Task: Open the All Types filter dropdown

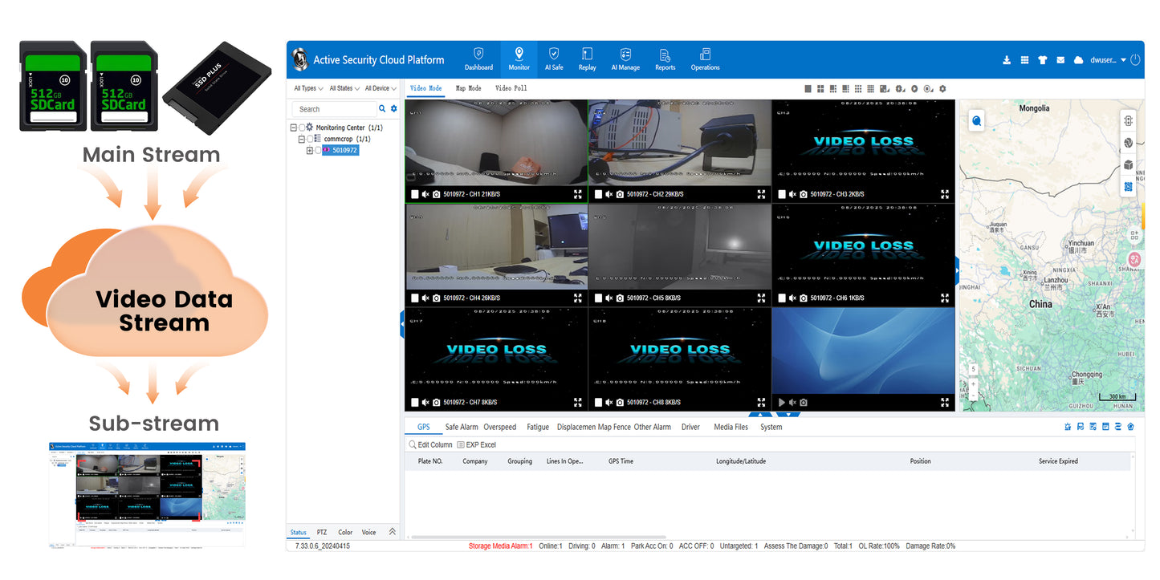Action: (306, 88)
